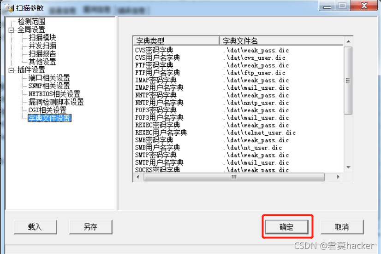Select CVS密码字典 row

pos(238,50)
